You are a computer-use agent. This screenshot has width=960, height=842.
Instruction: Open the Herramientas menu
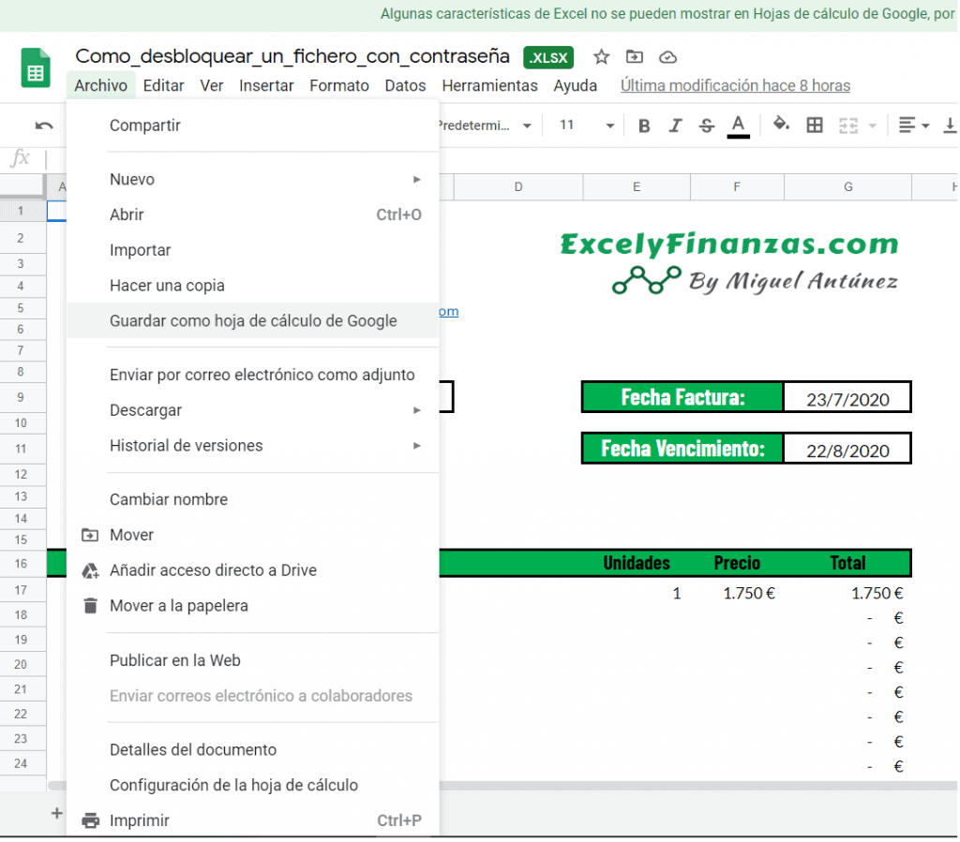489,85
